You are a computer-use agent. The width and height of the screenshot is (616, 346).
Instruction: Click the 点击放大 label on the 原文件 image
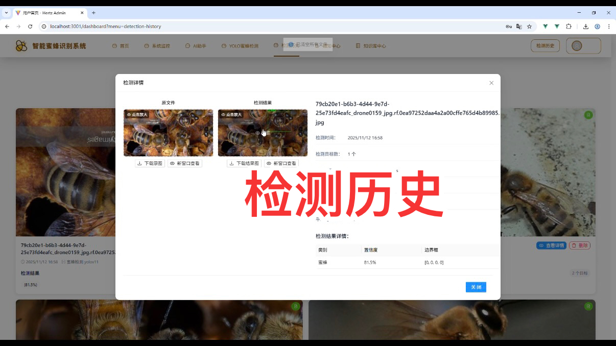point(137,114)
